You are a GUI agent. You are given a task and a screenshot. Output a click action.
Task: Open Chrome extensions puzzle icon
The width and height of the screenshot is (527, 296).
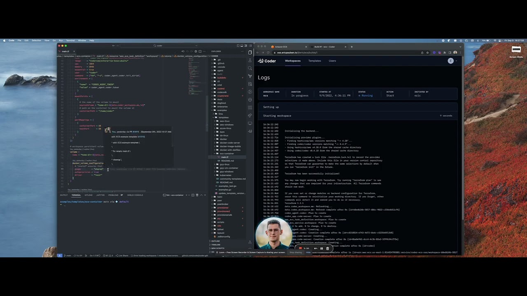click(x=445, y=53)
